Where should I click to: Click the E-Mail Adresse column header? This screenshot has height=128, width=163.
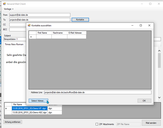click(77, 33)
